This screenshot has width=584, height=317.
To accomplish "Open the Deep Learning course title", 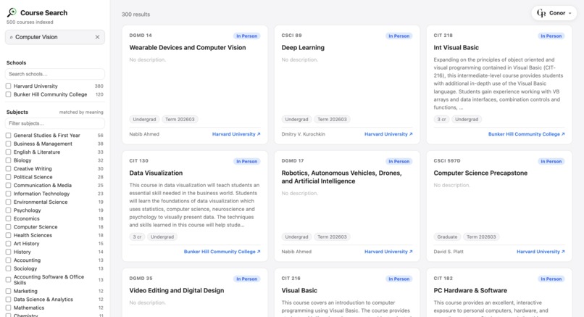I will [x=303, y=47].
